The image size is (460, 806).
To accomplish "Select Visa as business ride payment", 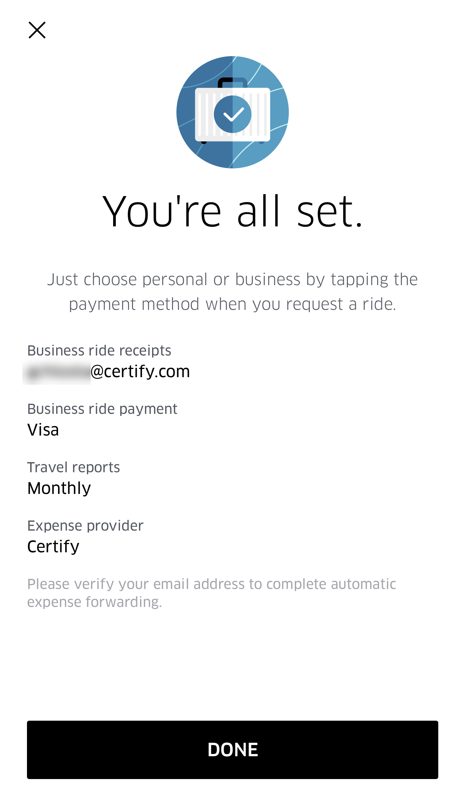I will (43, 430).
